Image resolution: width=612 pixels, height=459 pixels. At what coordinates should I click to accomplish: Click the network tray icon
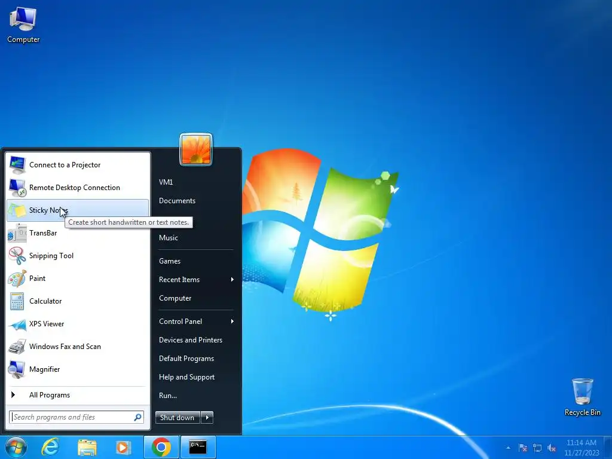point(537,448)
